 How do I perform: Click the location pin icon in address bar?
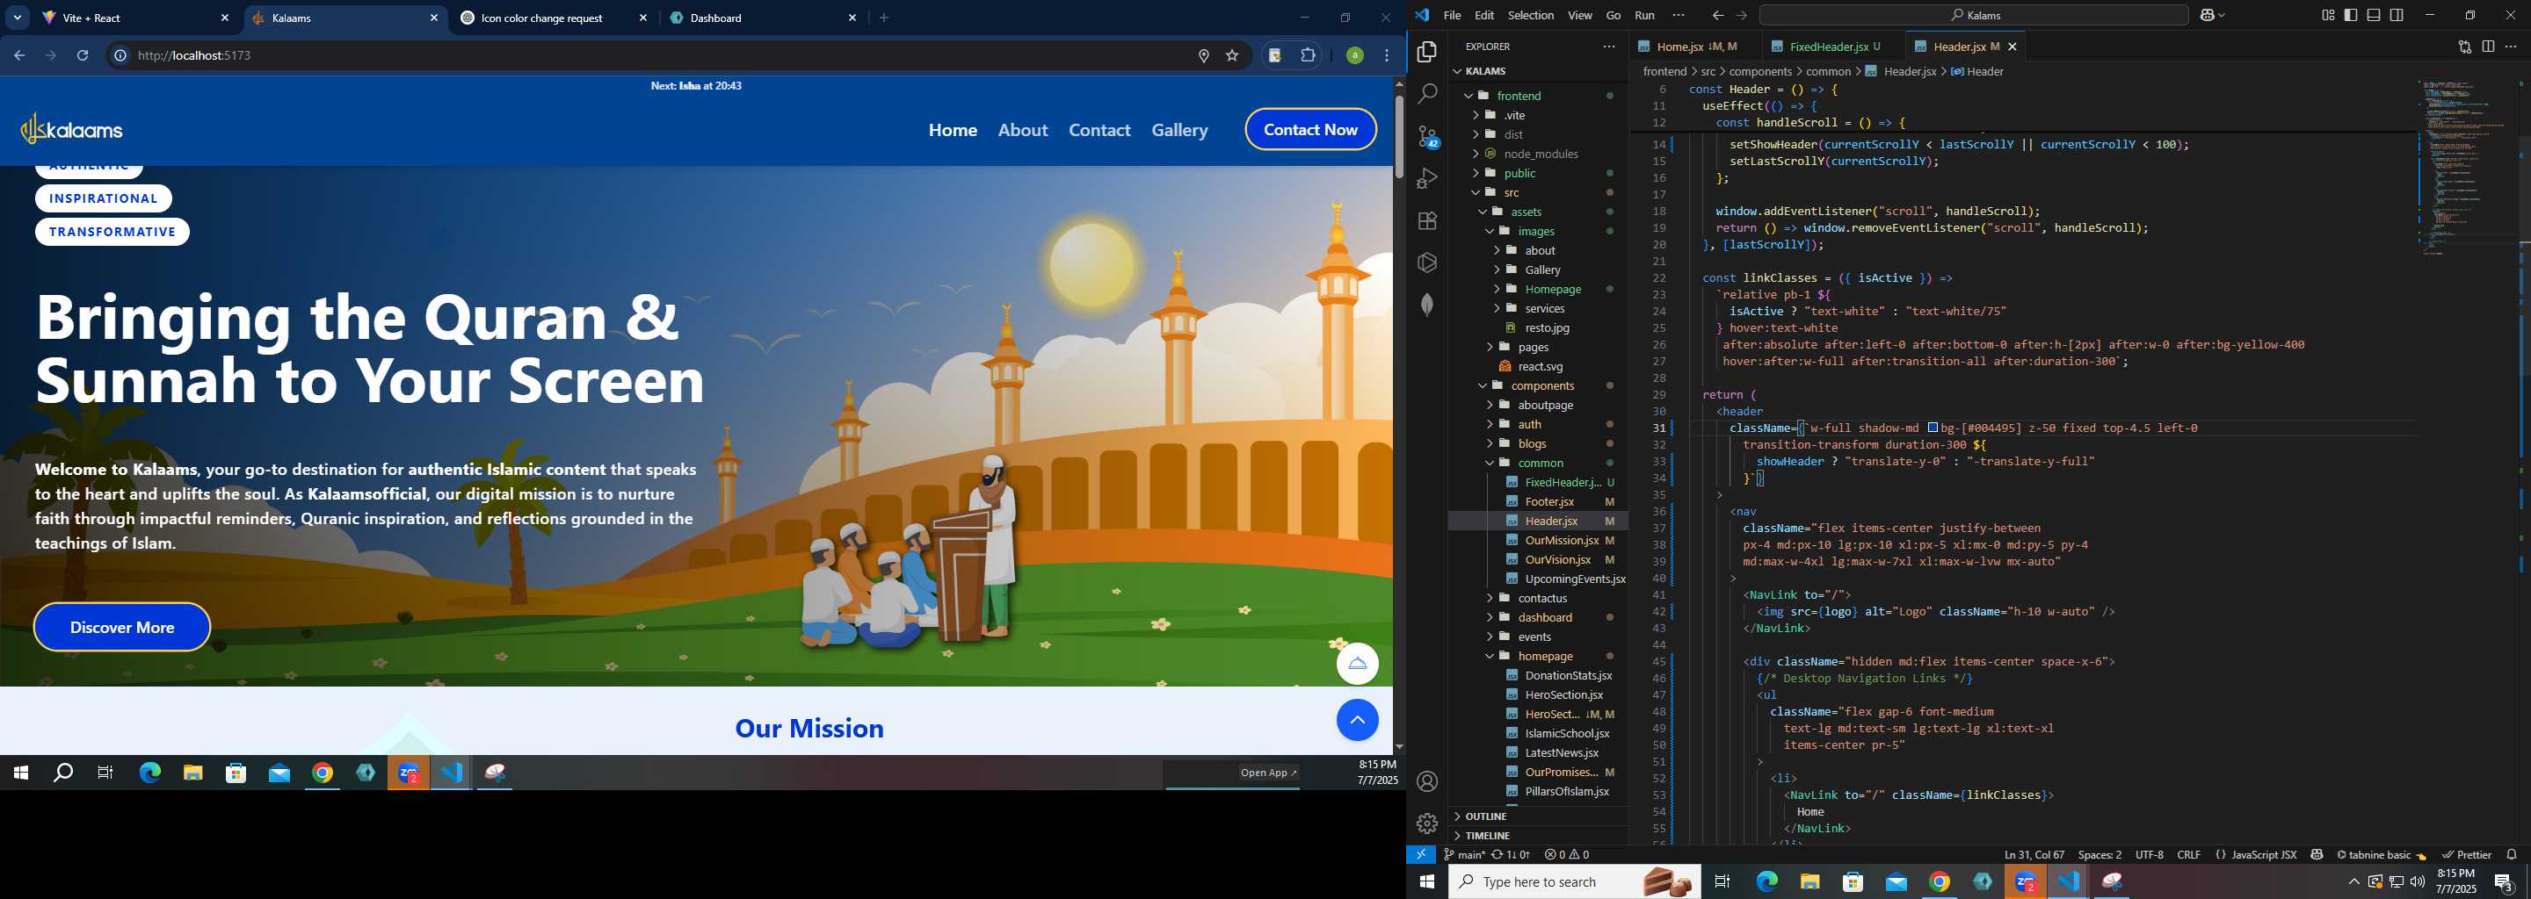pos(1204,56)
